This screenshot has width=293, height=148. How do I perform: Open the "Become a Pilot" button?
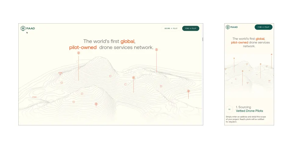point(171,28)
